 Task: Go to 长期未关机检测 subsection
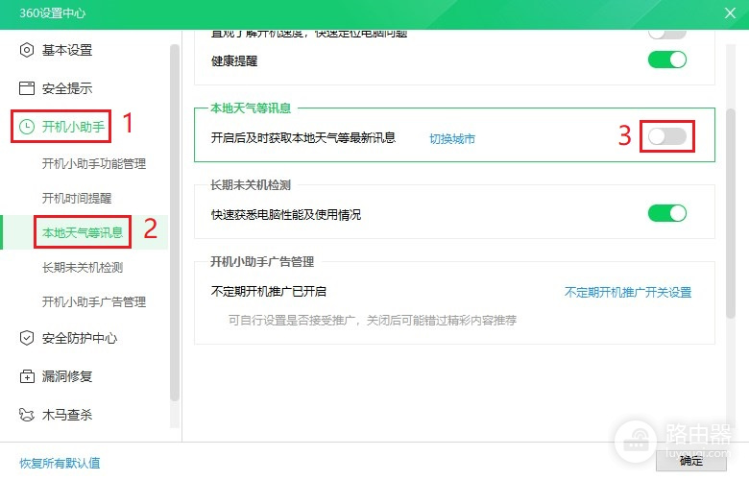tap(83, 268)
